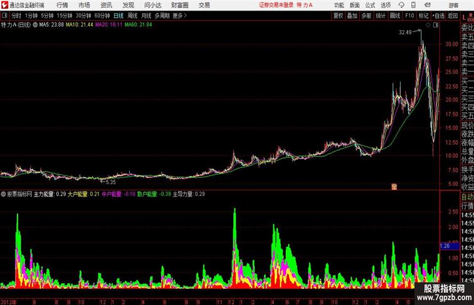This screenshot has width=474, height=305.
Task: Open F10 company info
Action: click(409, 16)
